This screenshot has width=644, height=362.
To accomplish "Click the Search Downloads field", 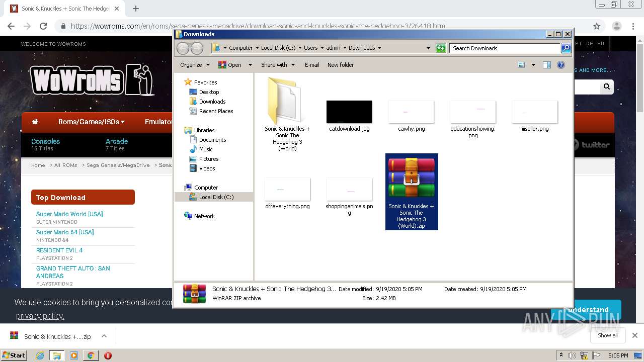I will point(505,48).
